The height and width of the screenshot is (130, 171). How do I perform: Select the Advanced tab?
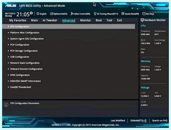[x=69, y=20]
